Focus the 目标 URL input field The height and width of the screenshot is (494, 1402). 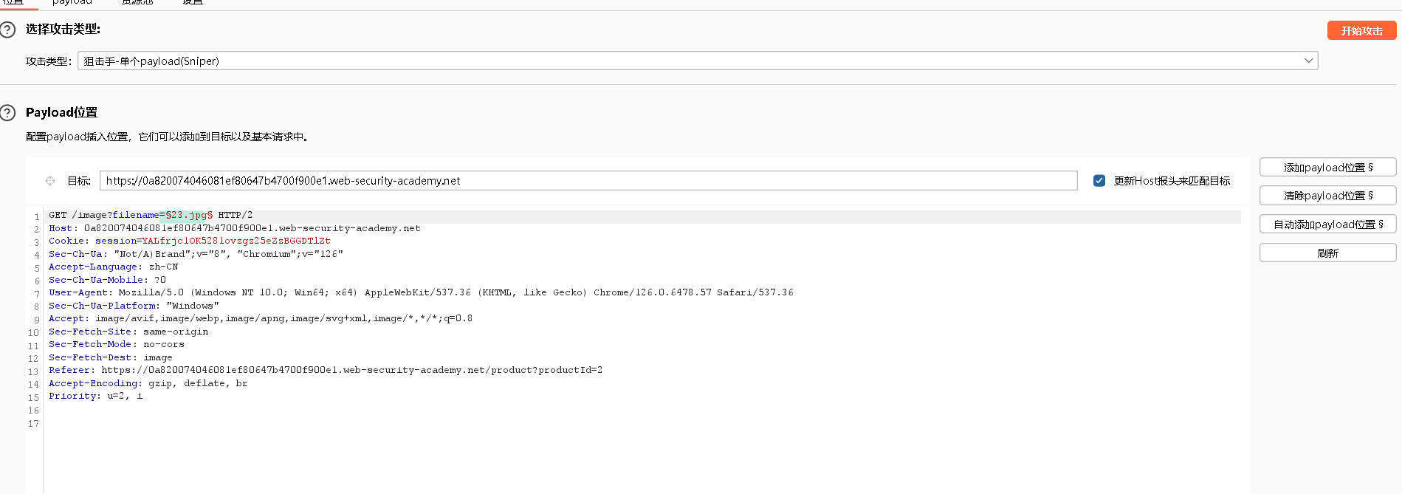point(588,181)
